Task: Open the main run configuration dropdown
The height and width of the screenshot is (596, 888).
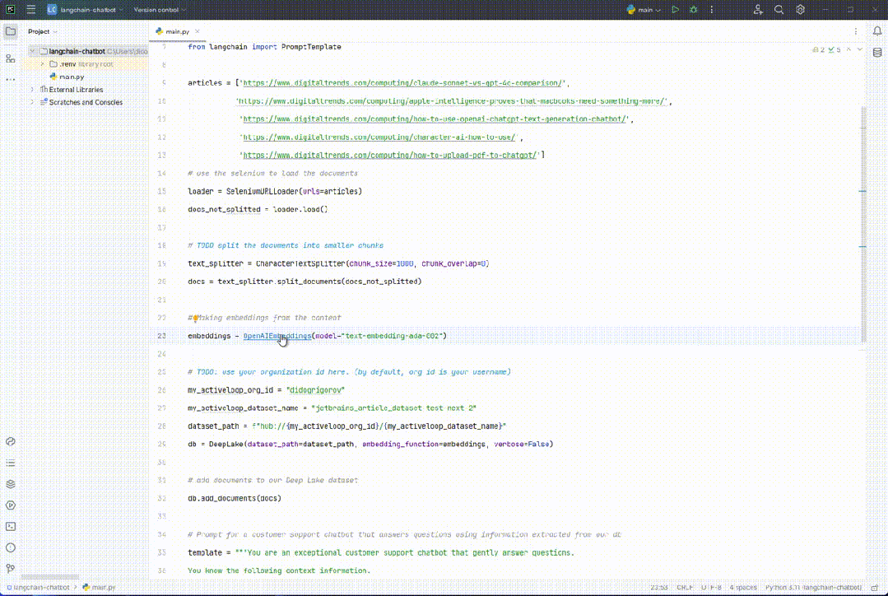Action: click(644, 10)
